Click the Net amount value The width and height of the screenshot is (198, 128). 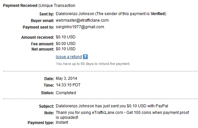[x=66, y=49]
